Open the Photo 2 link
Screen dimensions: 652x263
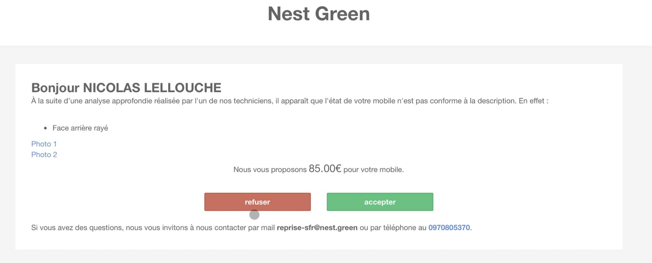pos(44,155)
